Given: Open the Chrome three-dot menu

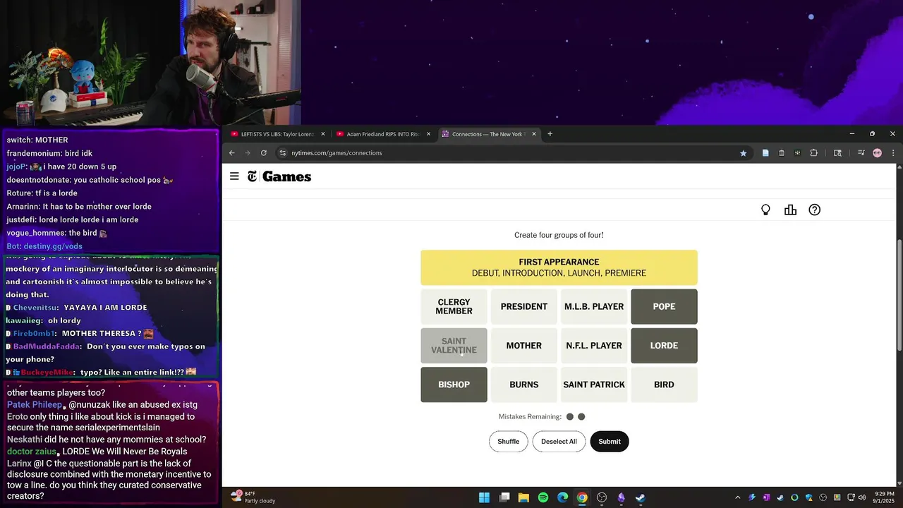Looking at the screenshot, I should point(893,152).
